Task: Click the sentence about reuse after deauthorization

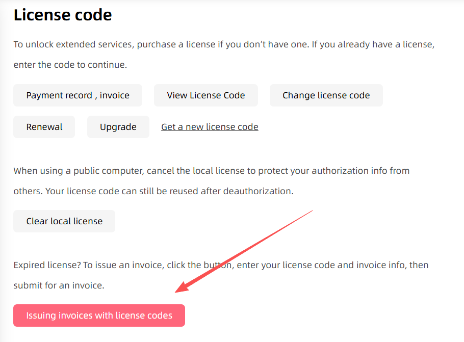Action: 153,192
